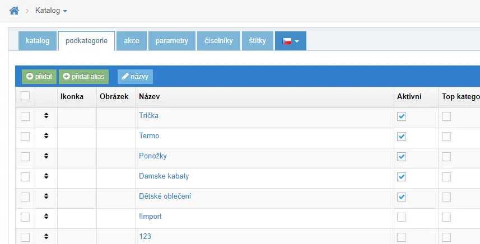The image size is (480, 244).
Task: Open the Damske kabaty category link
Action: pos(164,176)
